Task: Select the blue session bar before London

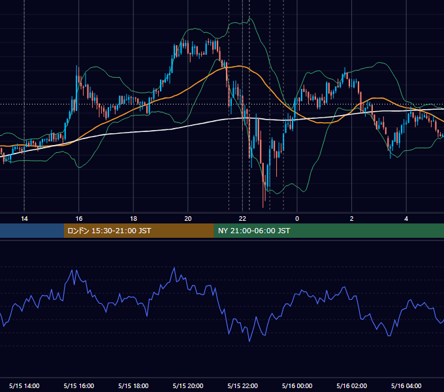Action: pyautogui.click(x=32, y=231)
